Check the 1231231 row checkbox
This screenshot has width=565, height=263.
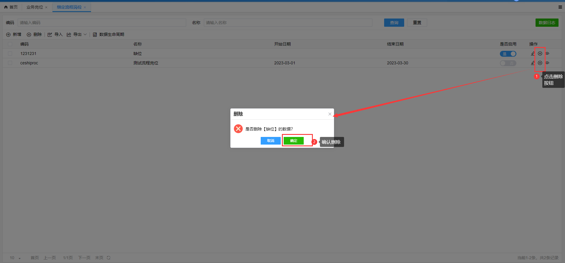tap(10, 53)
